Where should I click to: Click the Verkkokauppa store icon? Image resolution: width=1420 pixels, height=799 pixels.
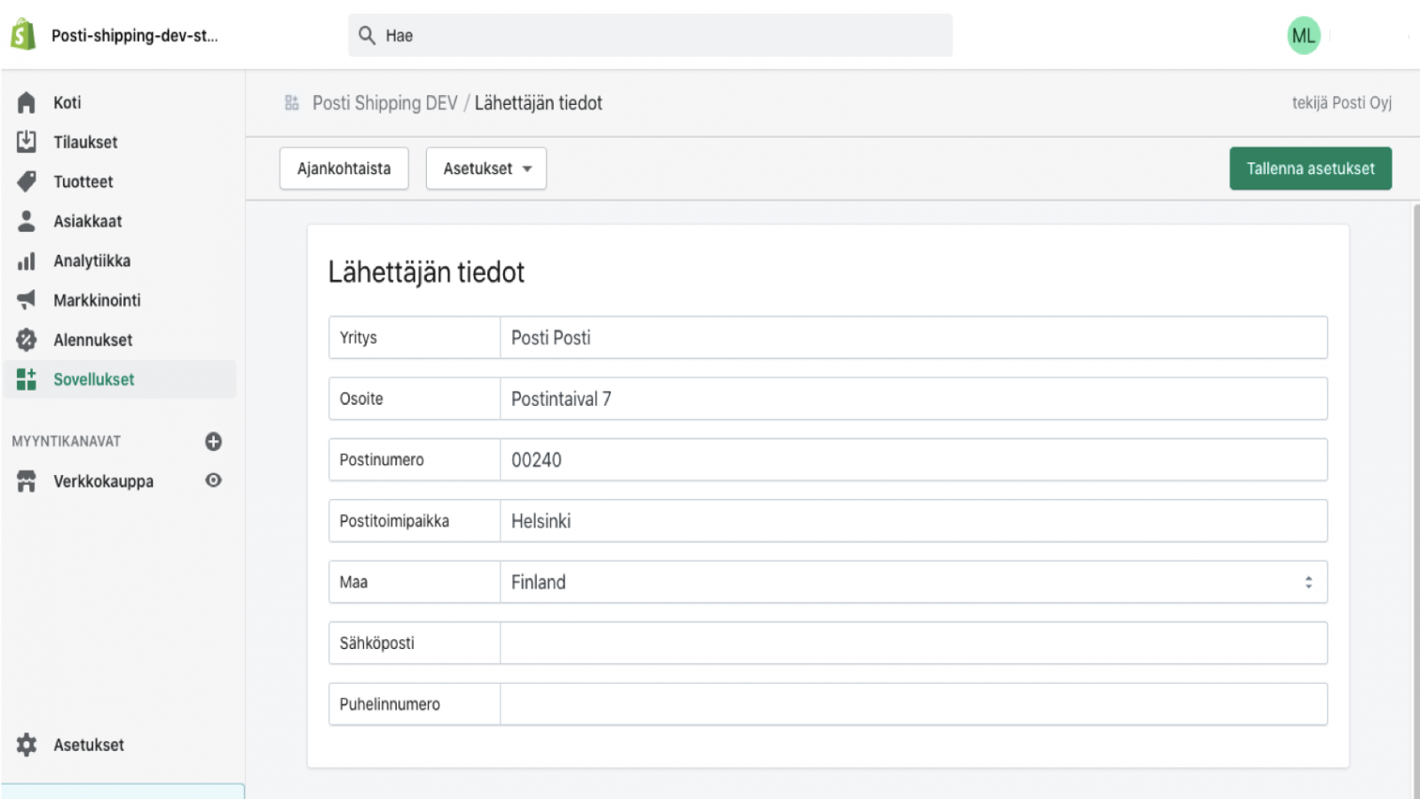click(27, 481)
